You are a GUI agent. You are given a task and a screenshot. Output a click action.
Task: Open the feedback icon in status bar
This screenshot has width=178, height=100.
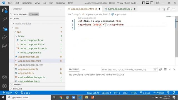click(x=168, y=93)
